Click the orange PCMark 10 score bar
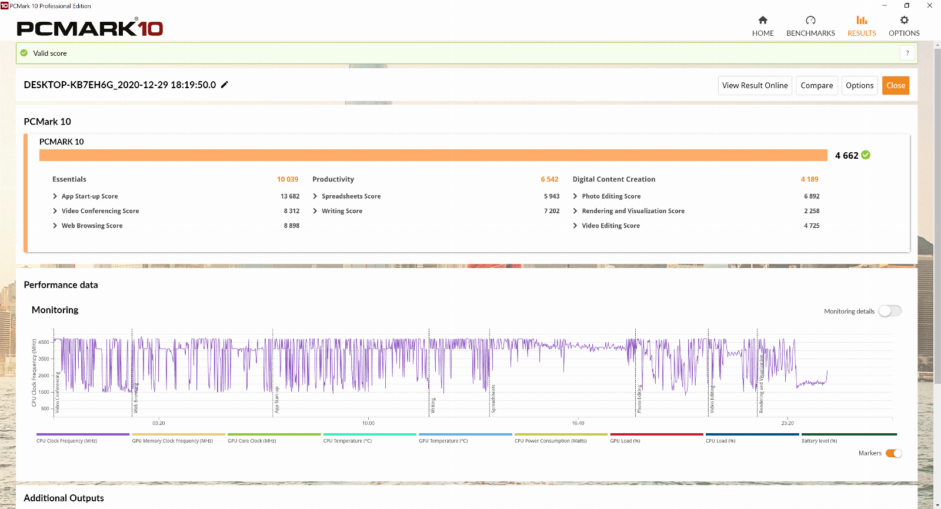The height and width of the screenshot is (509, 941). tap(433, 155)
